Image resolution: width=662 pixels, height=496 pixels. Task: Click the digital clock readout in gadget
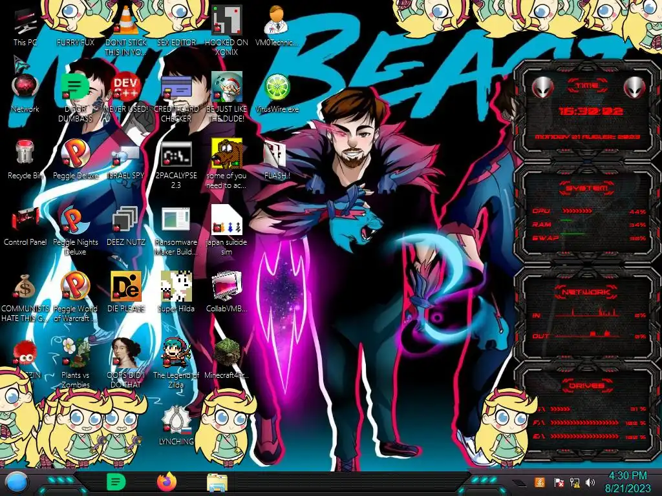pyautogui.click(x=590, y=111)
